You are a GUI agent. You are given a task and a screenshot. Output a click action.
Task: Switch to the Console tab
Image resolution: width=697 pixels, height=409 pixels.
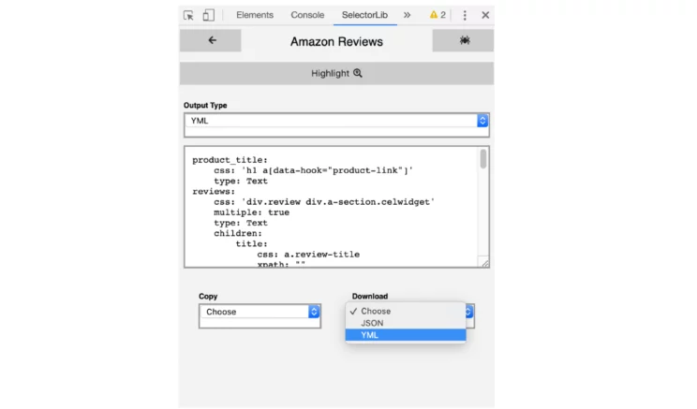point(307,15)
